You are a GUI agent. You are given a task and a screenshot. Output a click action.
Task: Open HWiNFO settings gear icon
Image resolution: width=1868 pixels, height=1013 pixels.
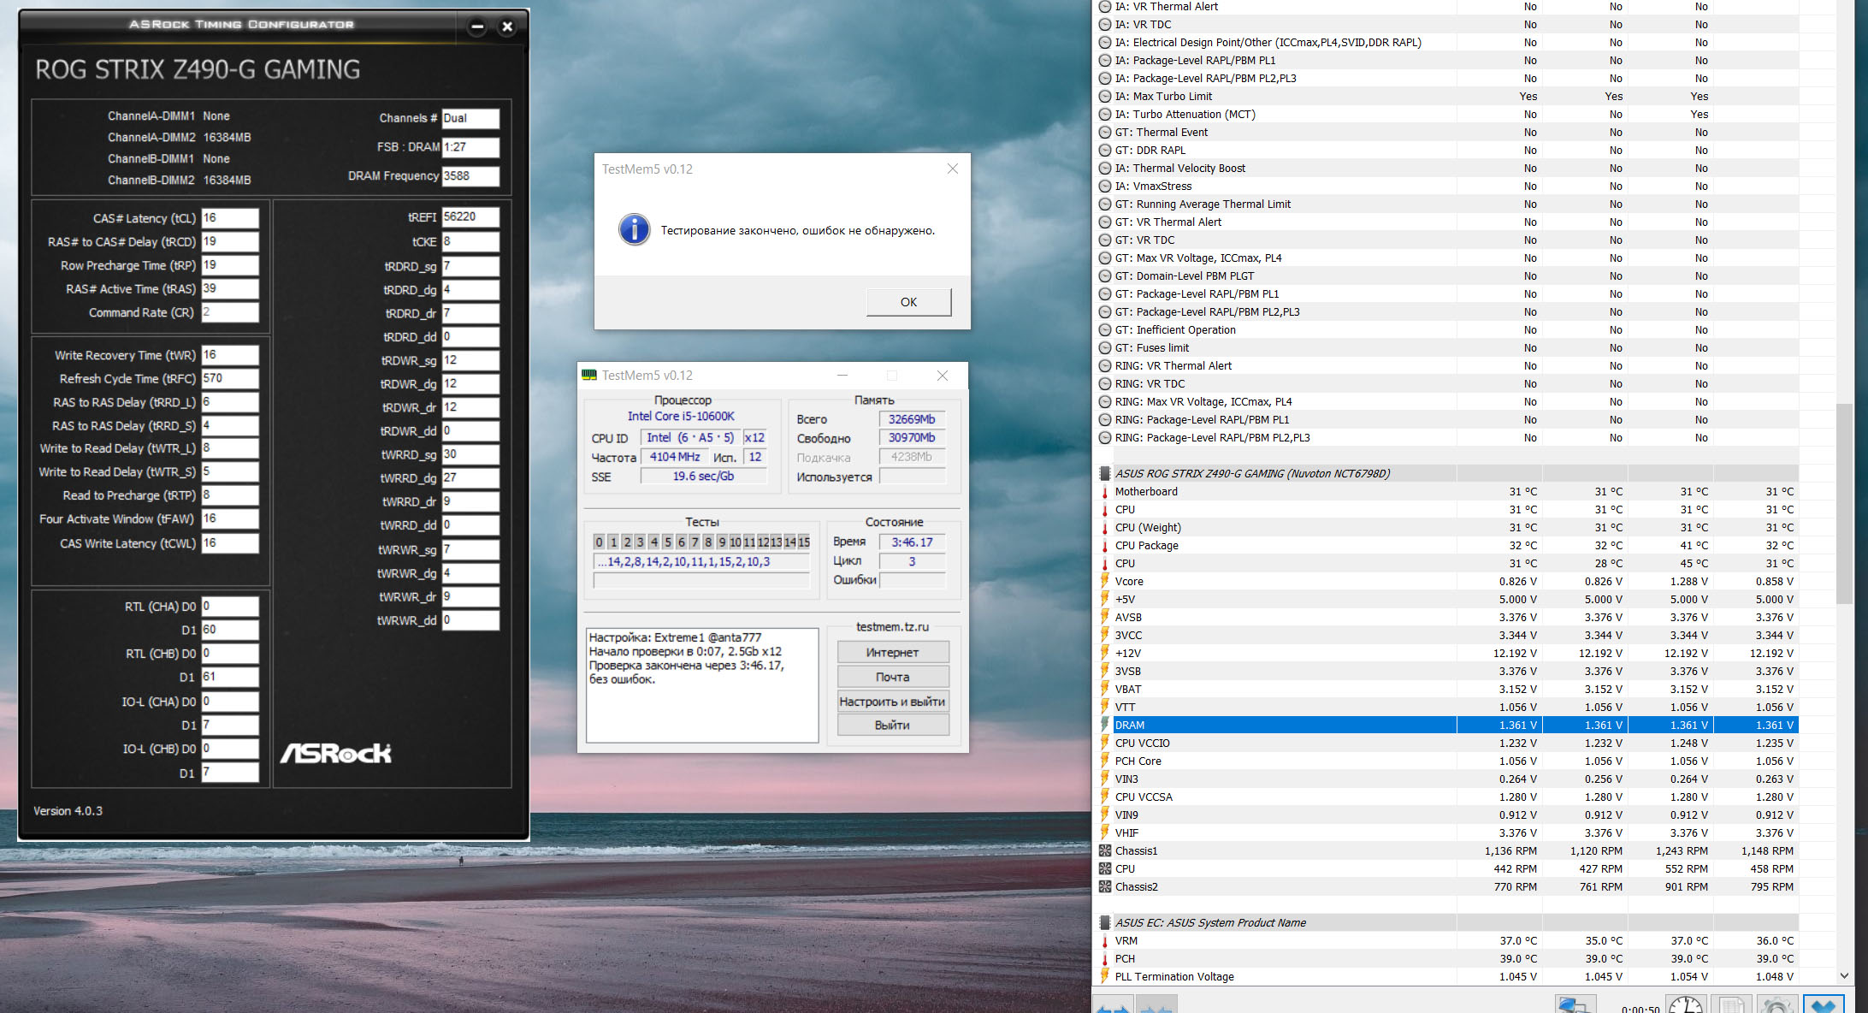click(1777, 1005)
